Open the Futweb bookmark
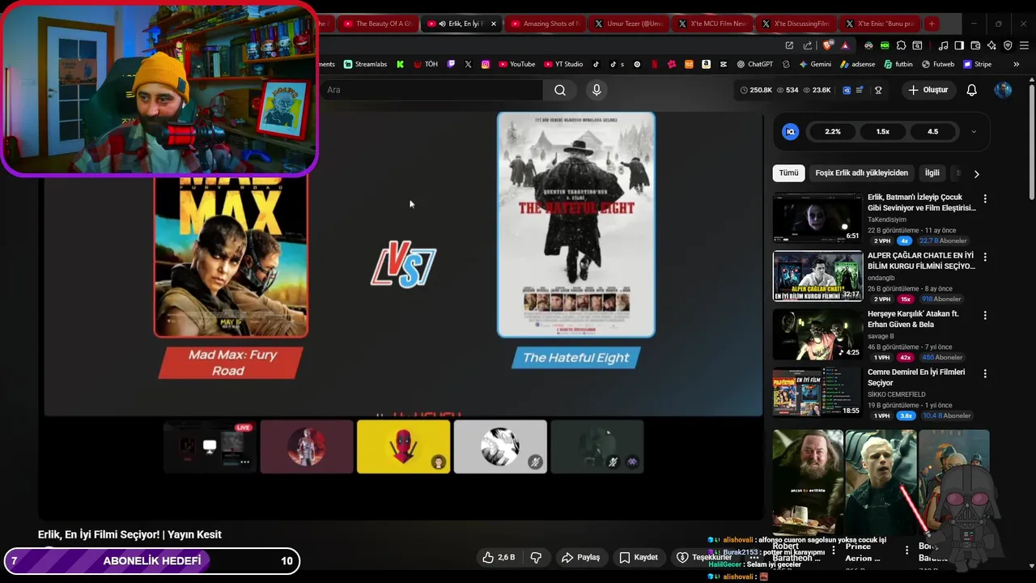The height and width of the screenshot is (583, 1036). 937,64
